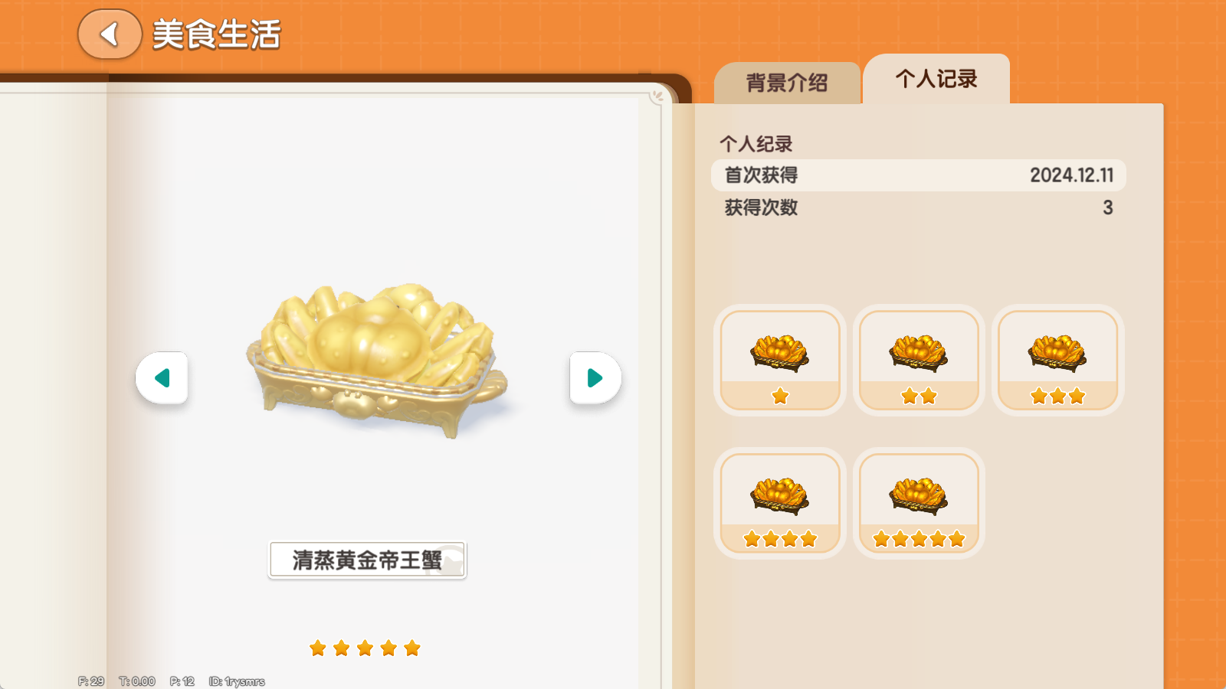Select the two-star golden crab card
1226x689 pixels.
tap(919, 360)
